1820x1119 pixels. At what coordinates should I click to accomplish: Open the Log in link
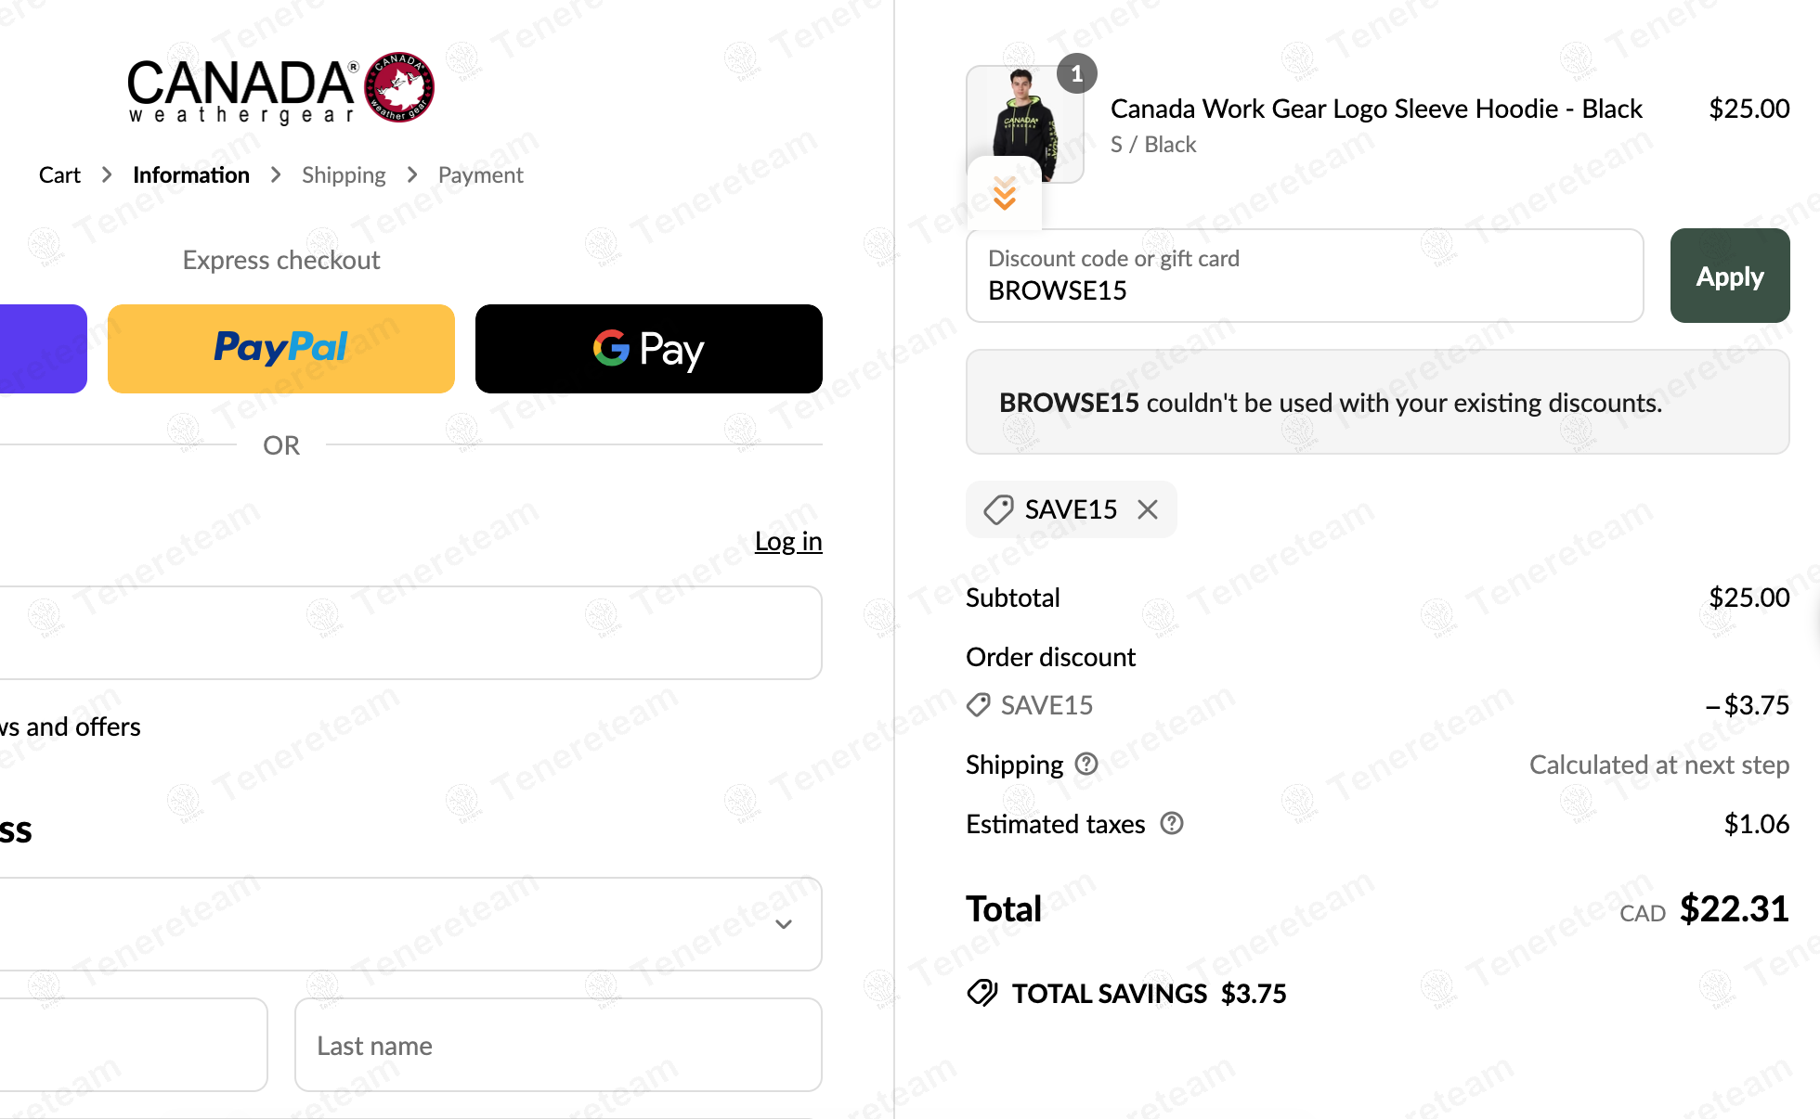pyautogui.click(x=787, y=541)
